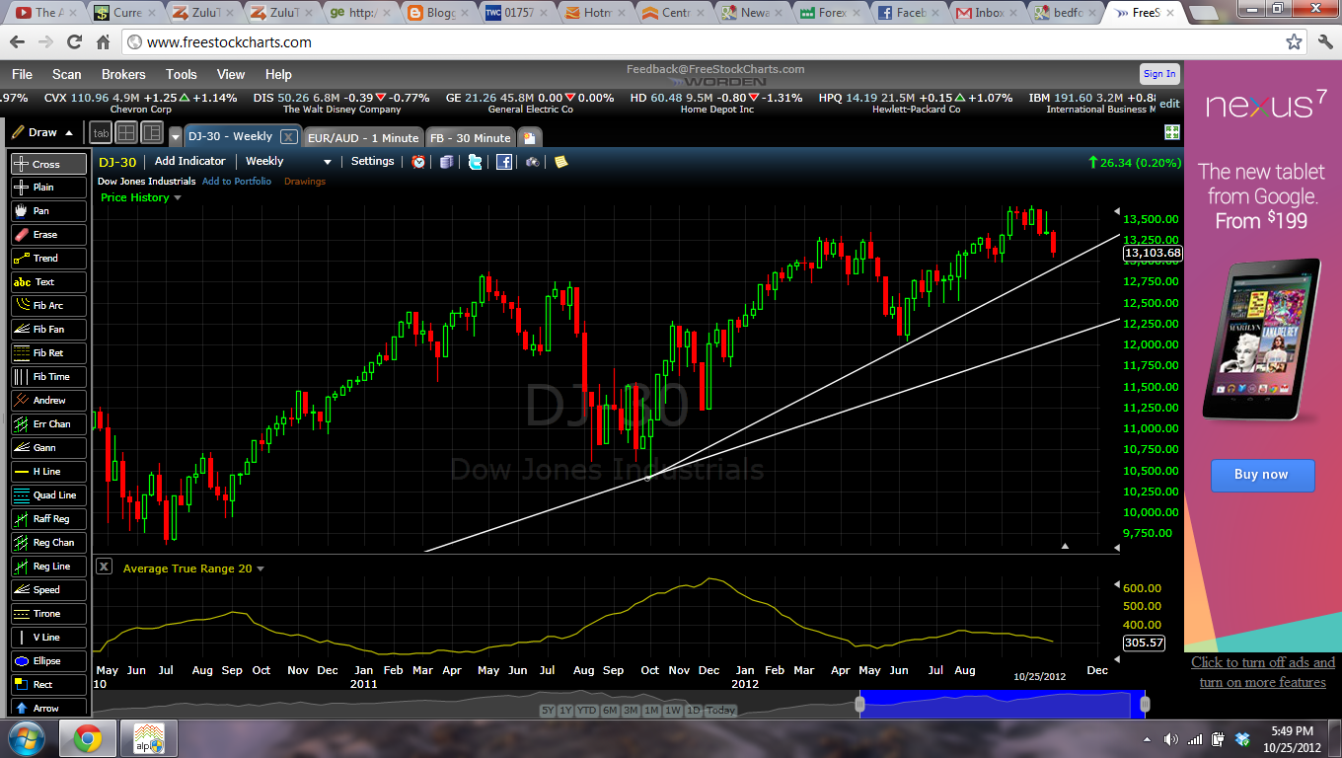Set chart range to YTD
This screenshot has width=1342, height=758.
585,711
